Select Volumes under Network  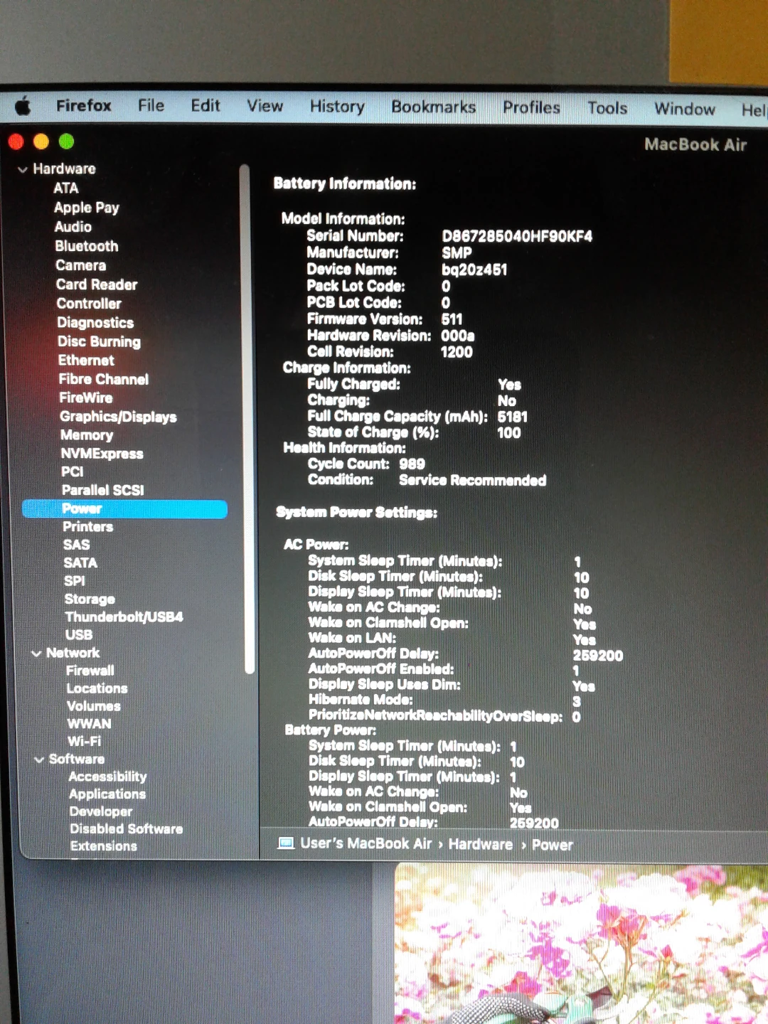[94, 706]
